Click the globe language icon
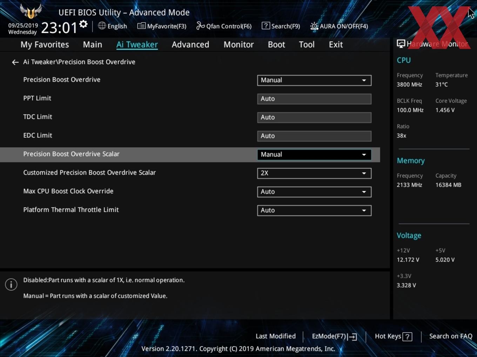The width and height of the screenshot is (477, 357). (102, 26)
